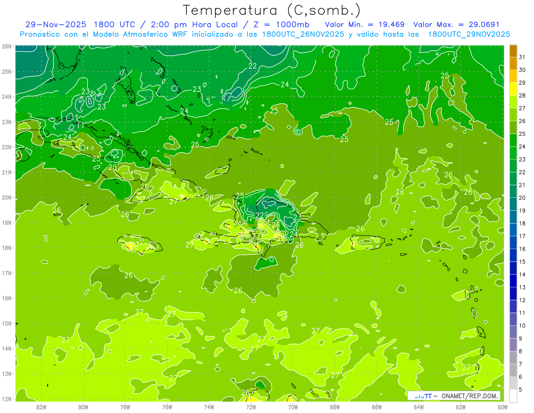Click the 74W longitude axis label
Image resolution: width=534 pixels, height=413 pixels.
[x=209, y=407]
